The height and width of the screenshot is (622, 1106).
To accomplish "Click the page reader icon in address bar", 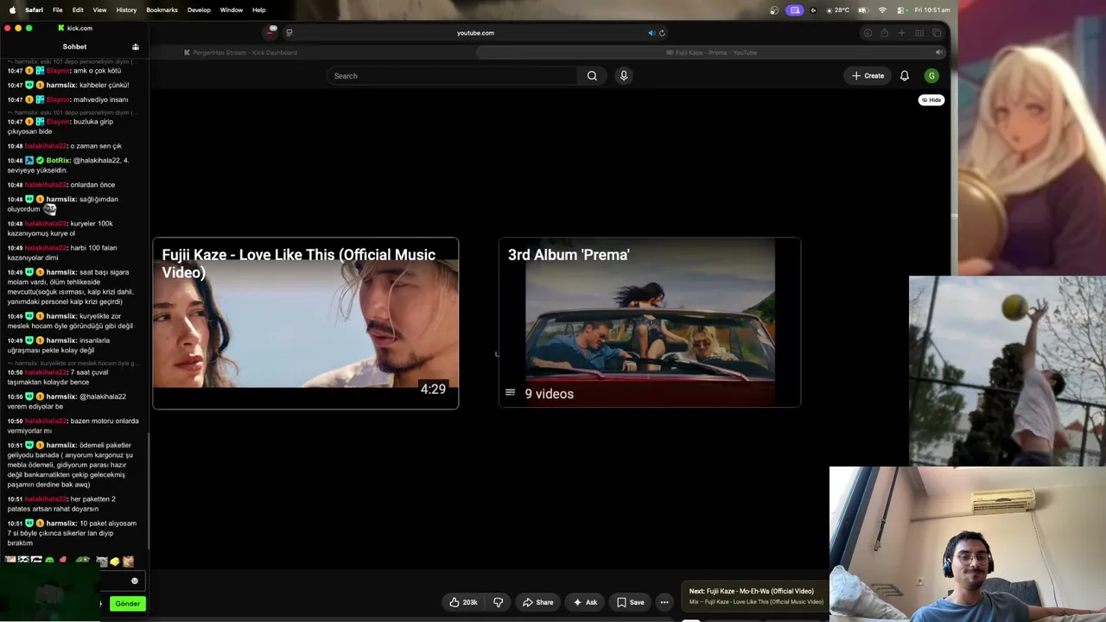I will 289,33.
